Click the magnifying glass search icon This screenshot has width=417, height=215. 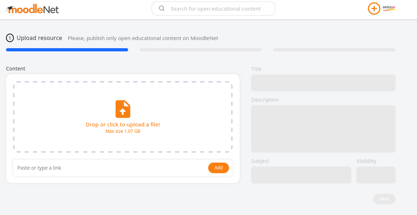[x=162, y=9]
